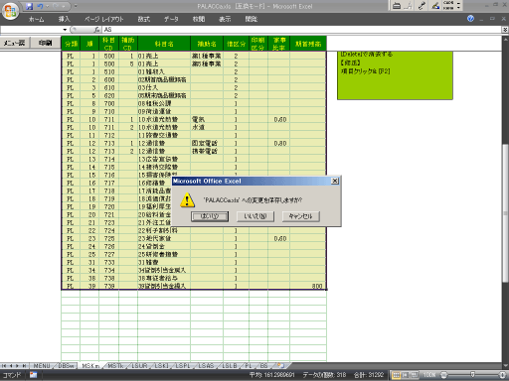The image size is (509, 381).
Task: Switch to the DBSw sheet tab
Action: click(x=66, y=366)
